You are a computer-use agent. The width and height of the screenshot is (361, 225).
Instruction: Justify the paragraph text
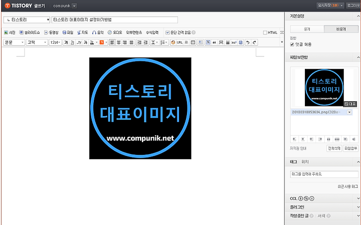(131, 42)
